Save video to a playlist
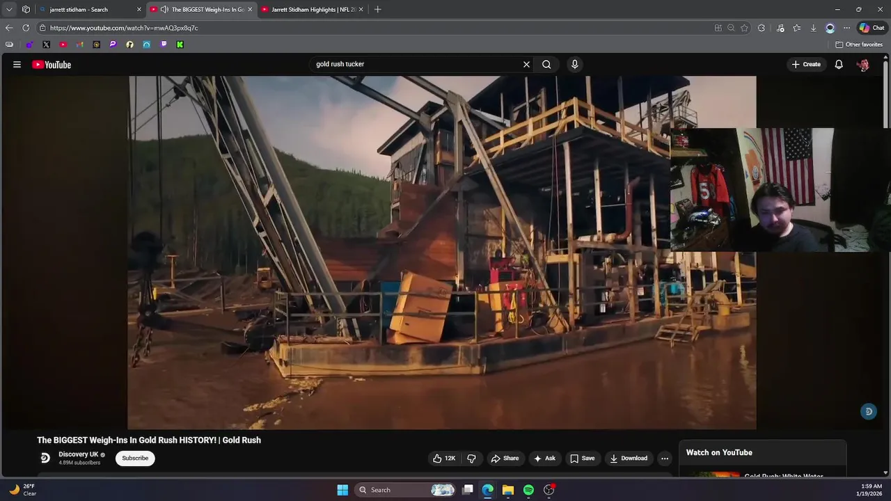Screen dimensions: 891x501 coord(583,458)
